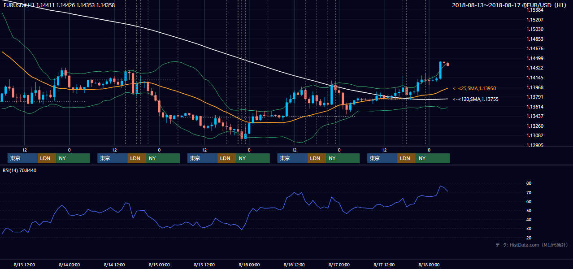Select NY session block above 8/15 00:00
The image size is (573, 269).
pos(163,158)
